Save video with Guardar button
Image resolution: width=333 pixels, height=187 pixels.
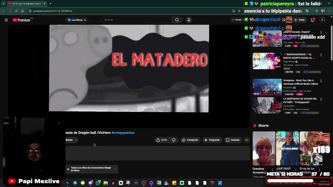233,140
